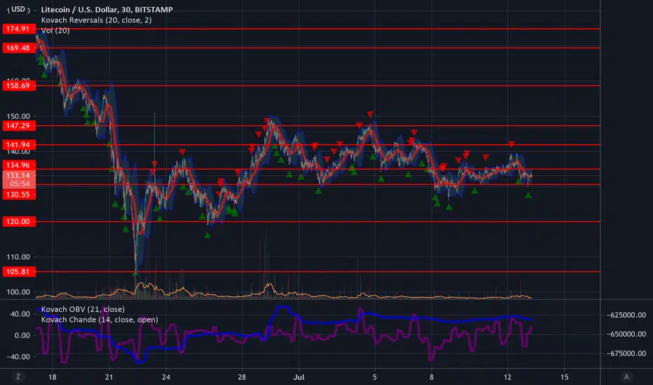
Task: Click the 105.81 red price label
Action: point(19,272)
